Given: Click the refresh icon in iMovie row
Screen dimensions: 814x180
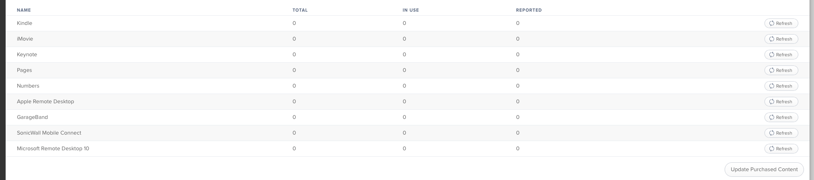Looking at the screenshot, I should coord(772,39).
